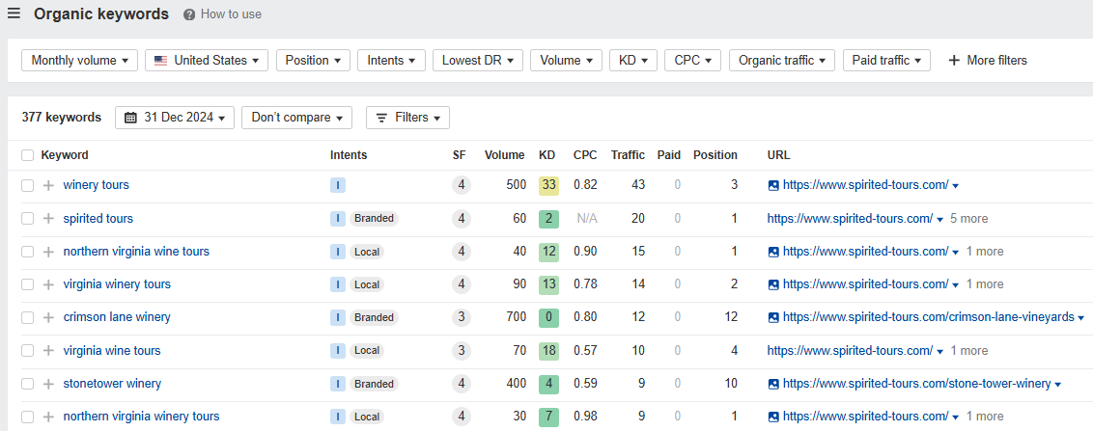Click SERP image icon on winery tours URL
Image resolution: width=1093 pixels, height=431 pixels.
point(773,185)
